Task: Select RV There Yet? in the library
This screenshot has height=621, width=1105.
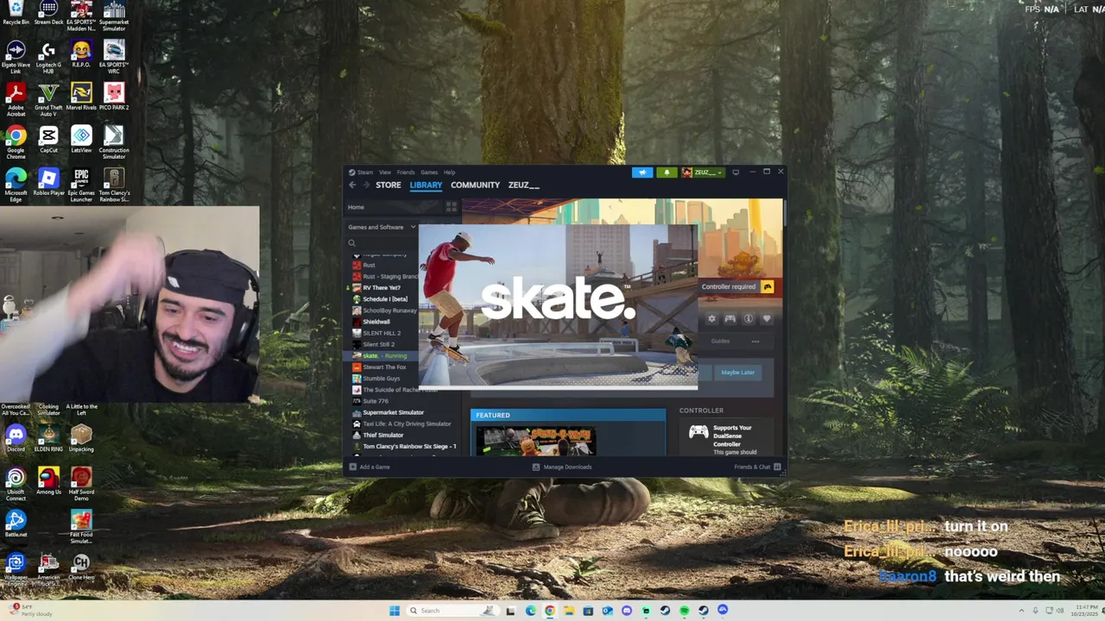Action: click(376, 287)
